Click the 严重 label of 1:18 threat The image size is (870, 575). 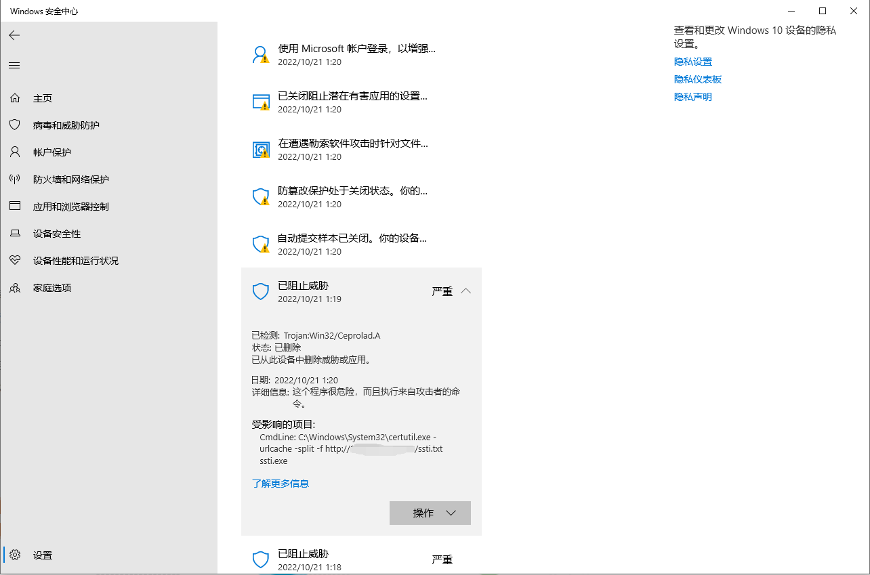(442, 560)
